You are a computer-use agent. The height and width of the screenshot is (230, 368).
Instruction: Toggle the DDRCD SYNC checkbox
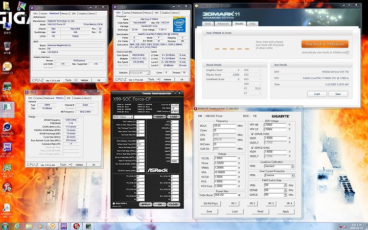(252, 148)
